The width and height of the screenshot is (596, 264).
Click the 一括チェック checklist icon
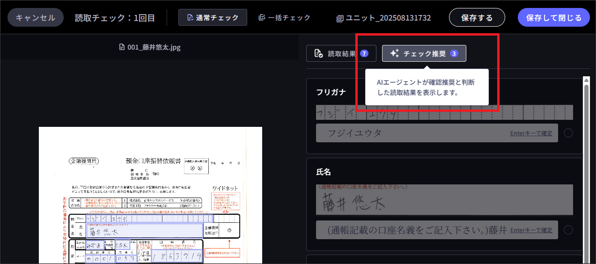tap(262, 18)
